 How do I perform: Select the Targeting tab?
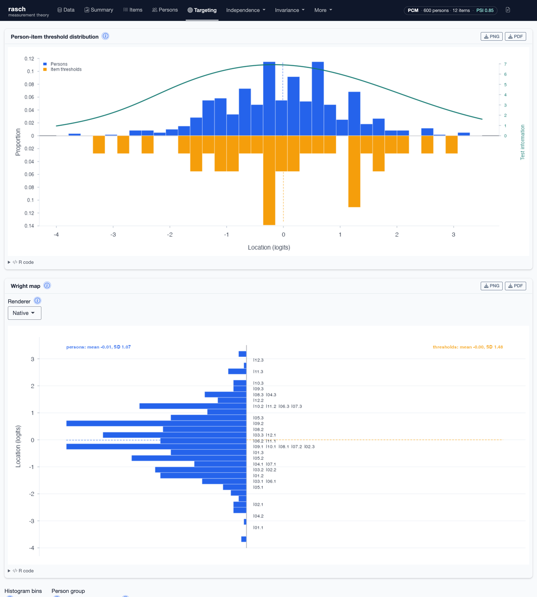click(202, 10)
